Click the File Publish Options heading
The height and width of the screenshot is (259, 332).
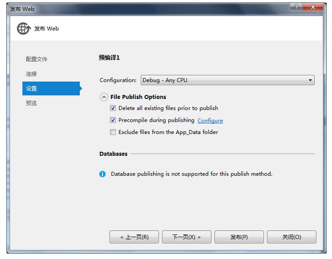pyautogui.click(x=138, y=97)
